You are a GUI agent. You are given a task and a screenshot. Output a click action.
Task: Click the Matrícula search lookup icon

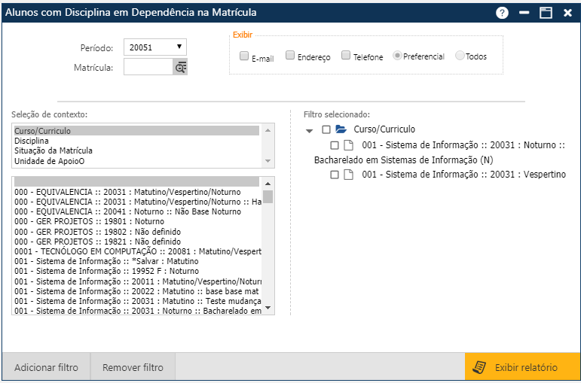[180, 68]
